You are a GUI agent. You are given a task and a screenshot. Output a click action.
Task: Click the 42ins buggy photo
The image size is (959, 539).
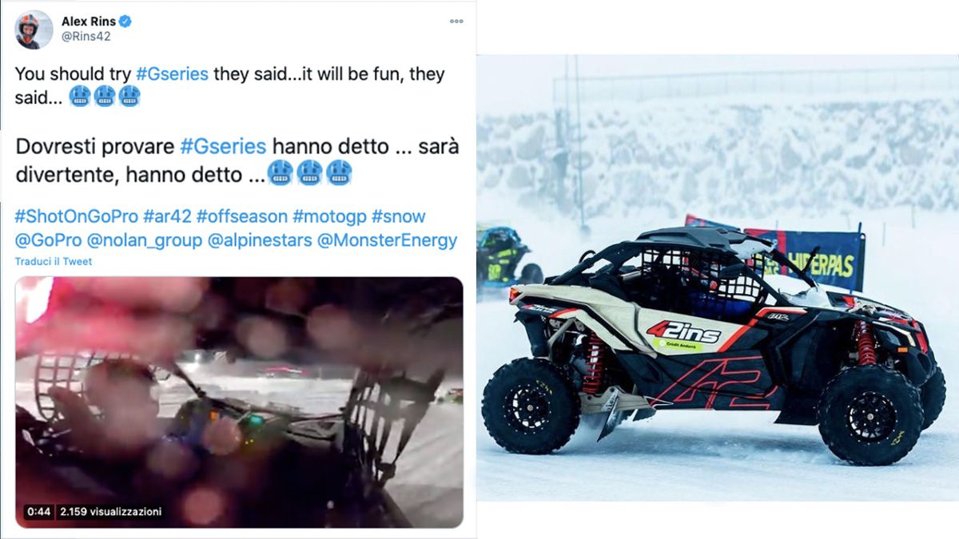(718, 278)
